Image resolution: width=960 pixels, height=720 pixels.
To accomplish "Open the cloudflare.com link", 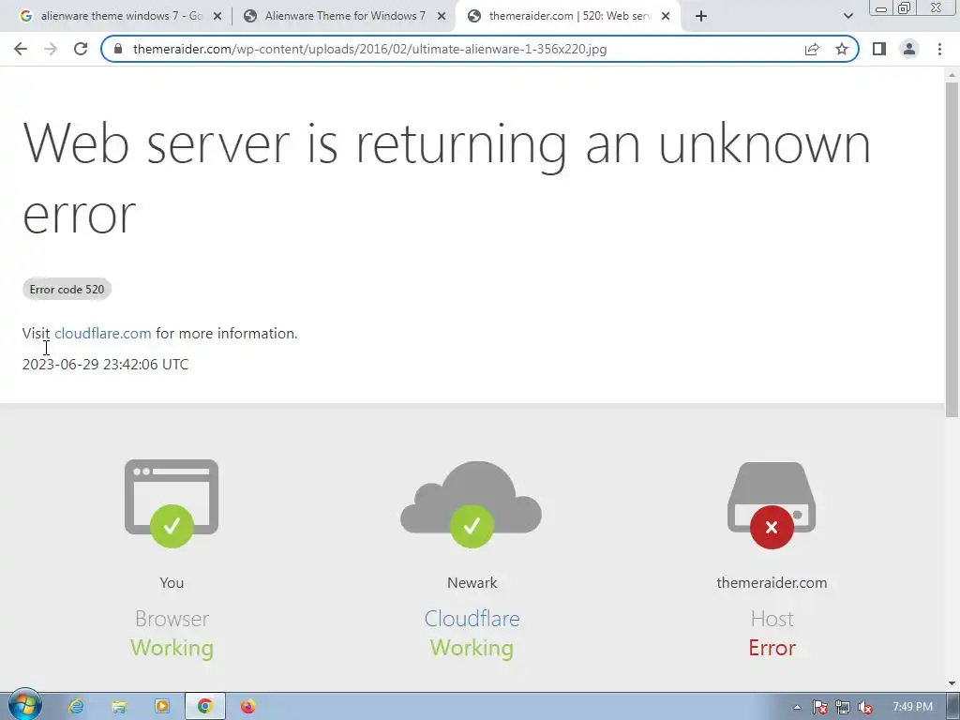I will [103, 334].
